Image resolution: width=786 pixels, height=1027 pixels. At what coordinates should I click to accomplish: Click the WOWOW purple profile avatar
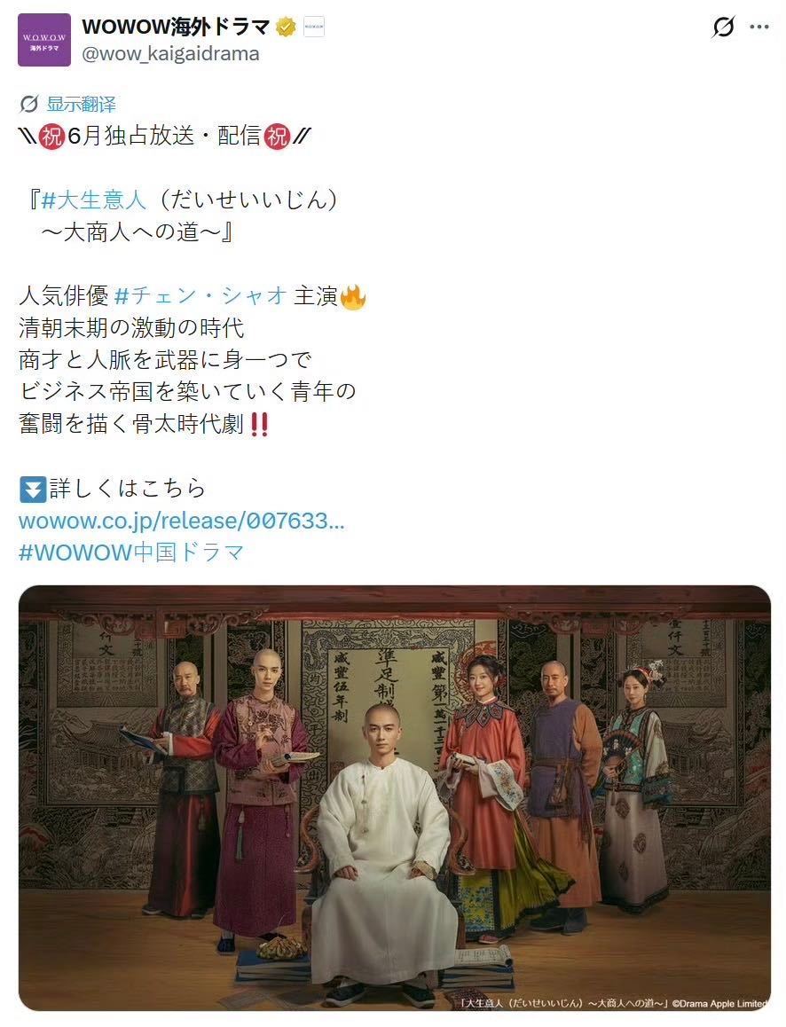point(43,40)
